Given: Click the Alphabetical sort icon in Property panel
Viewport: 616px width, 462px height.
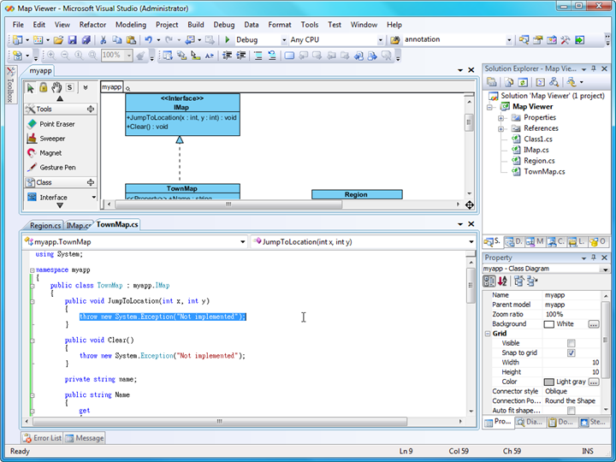Looking at the screenshot, I should point(502,281).
